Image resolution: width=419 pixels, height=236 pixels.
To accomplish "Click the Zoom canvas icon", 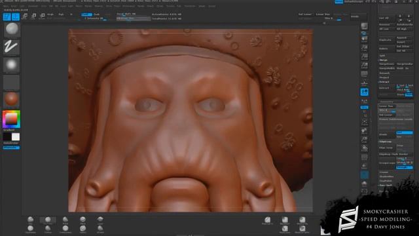I will [365, 48].
